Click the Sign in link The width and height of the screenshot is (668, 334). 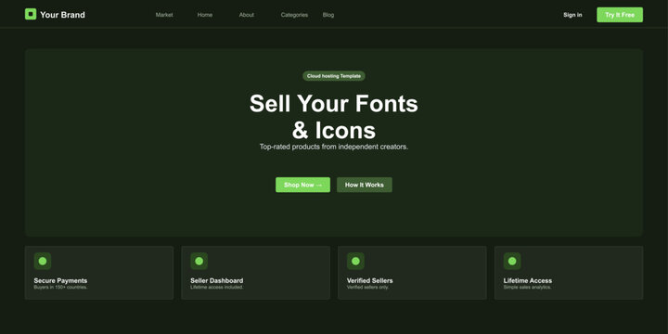(572, 15)
